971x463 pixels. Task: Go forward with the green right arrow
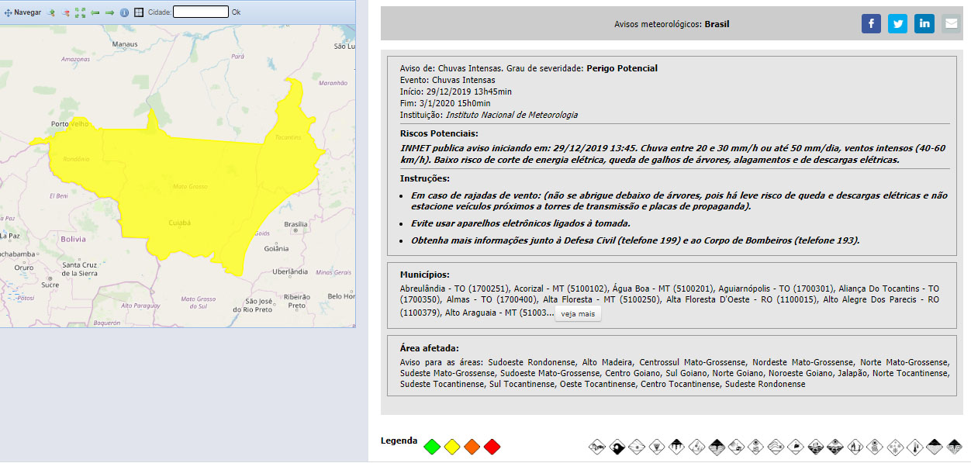pos(109,12)
